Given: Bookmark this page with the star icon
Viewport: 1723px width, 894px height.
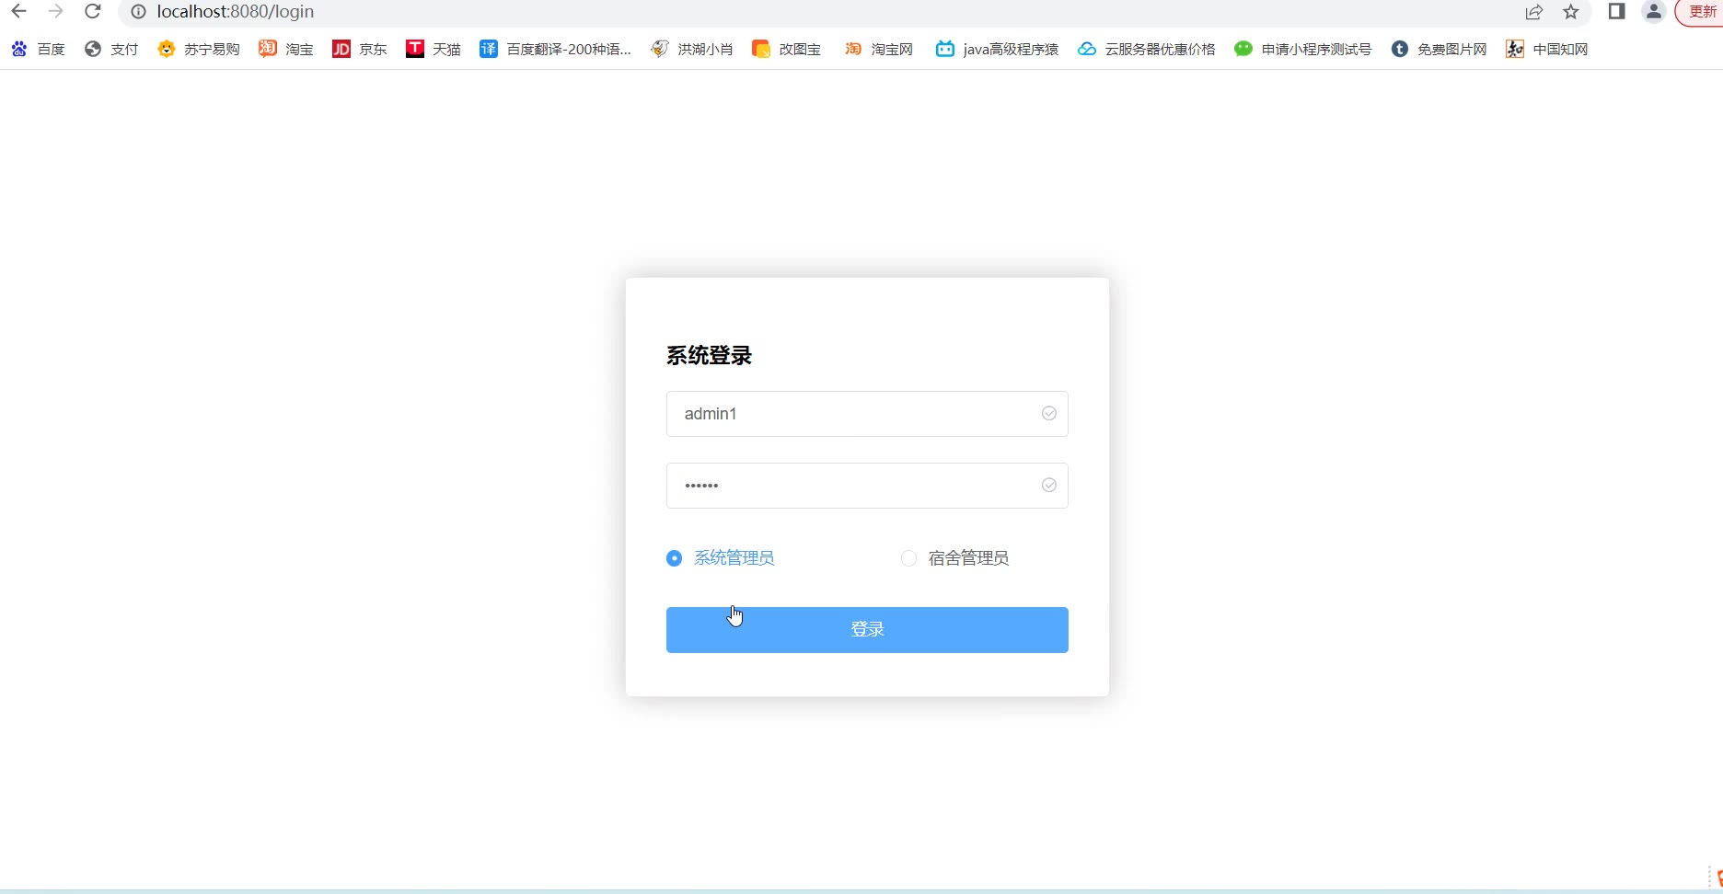Looking at the screenshot, I should 1571,12.
